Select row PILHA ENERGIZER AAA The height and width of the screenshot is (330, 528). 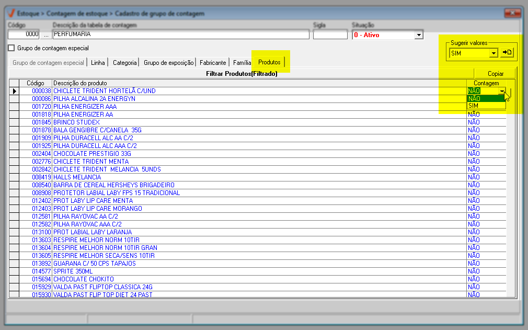258,106
